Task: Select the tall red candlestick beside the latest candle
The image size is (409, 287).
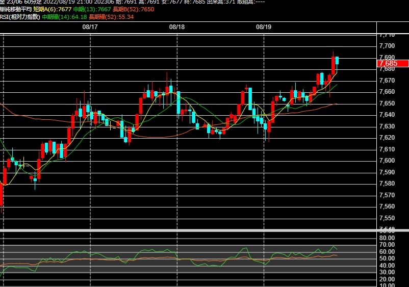Action: point(333,65)
